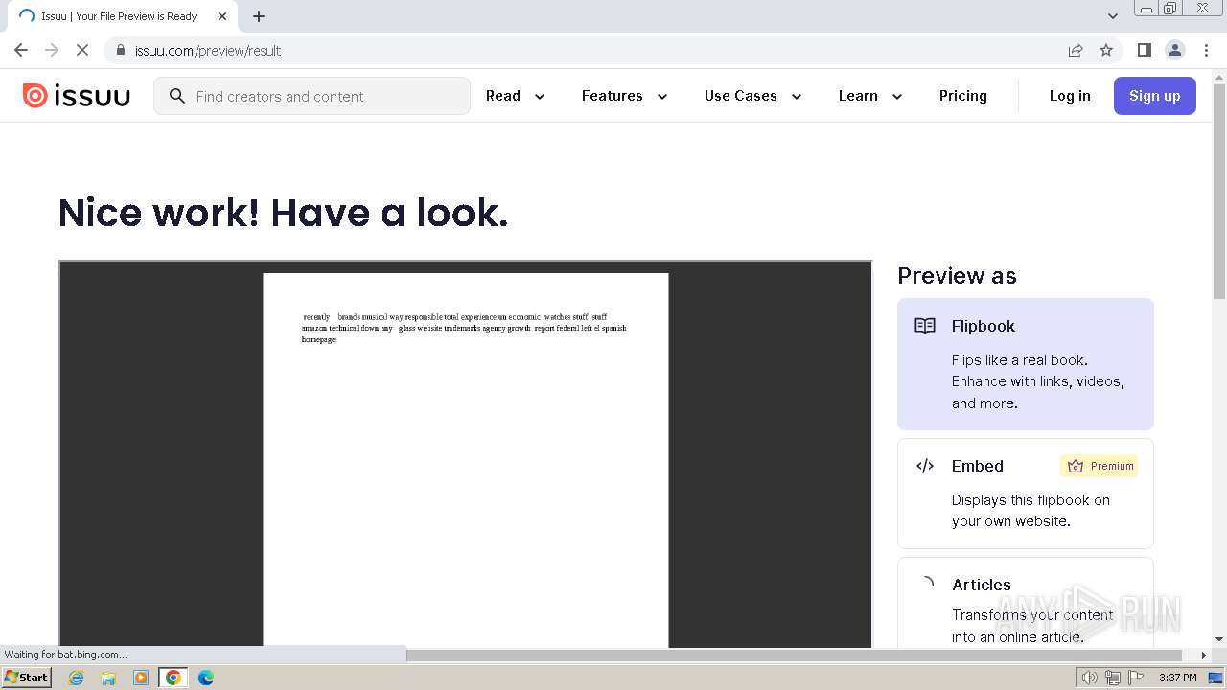Expand the Features dropdown chevron

(x=661, y=97)
